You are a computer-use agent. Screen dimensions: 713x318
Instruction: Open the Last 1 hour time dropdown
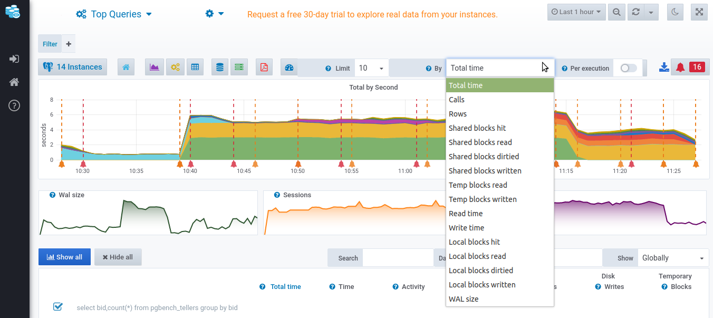click(x=576, y=12)
